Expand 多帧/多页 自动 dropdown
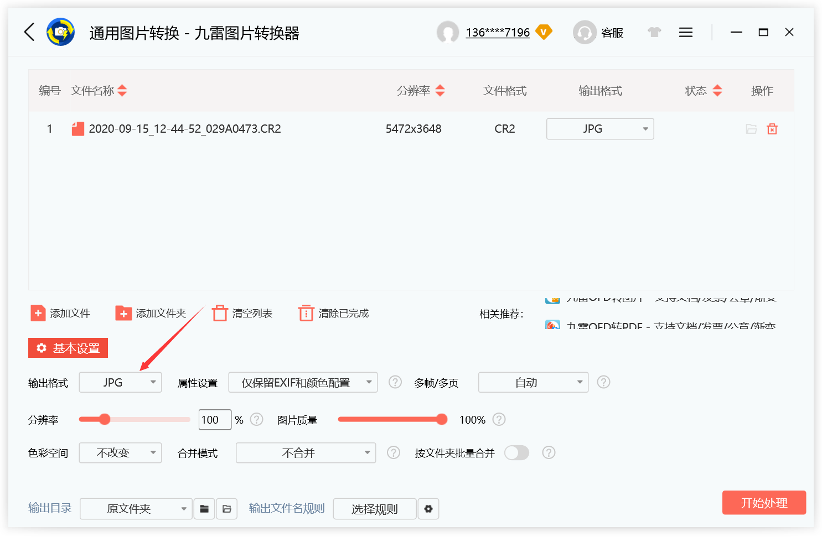The width and height of the screenshot is (822, 537). tap(533, 382)
